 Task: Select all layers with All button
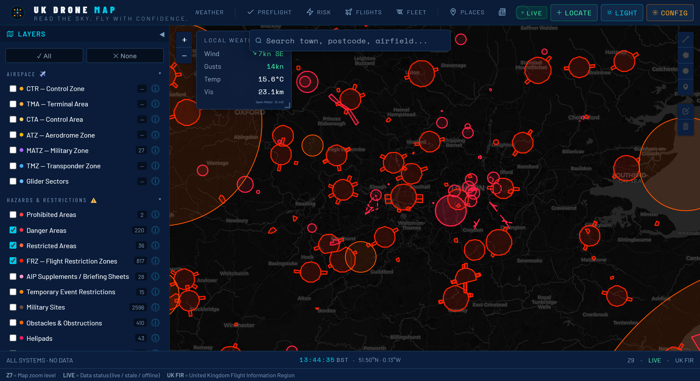pos(44,56)
